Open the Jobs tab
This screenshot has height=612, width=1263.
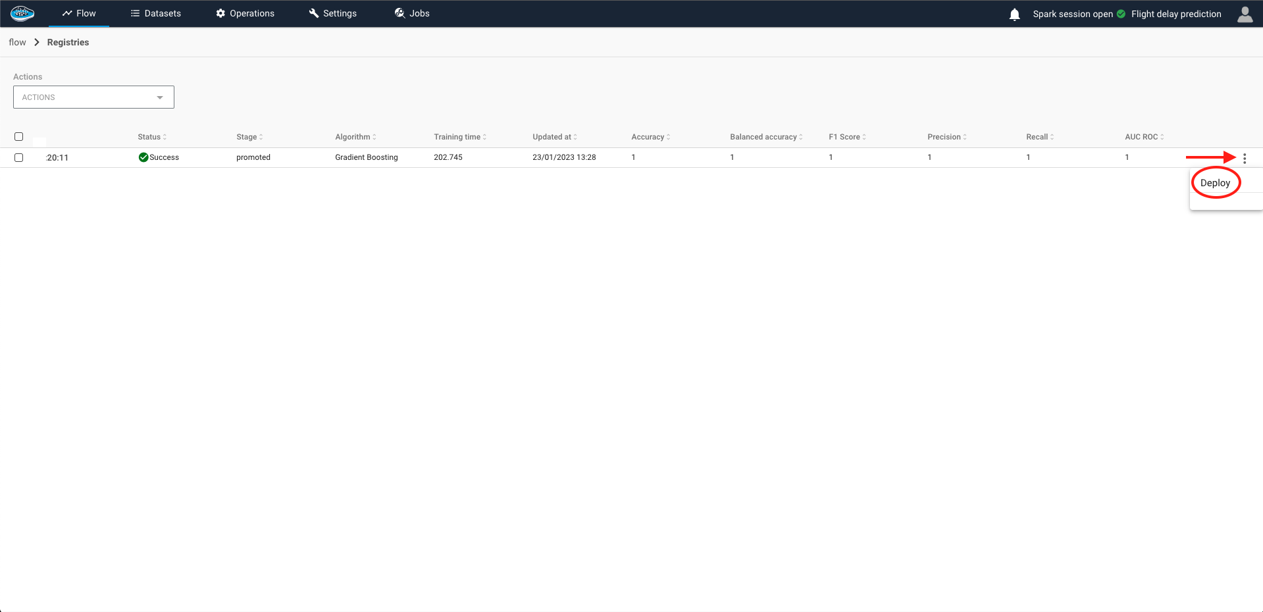pyautogui.click(x=412, y=13)
